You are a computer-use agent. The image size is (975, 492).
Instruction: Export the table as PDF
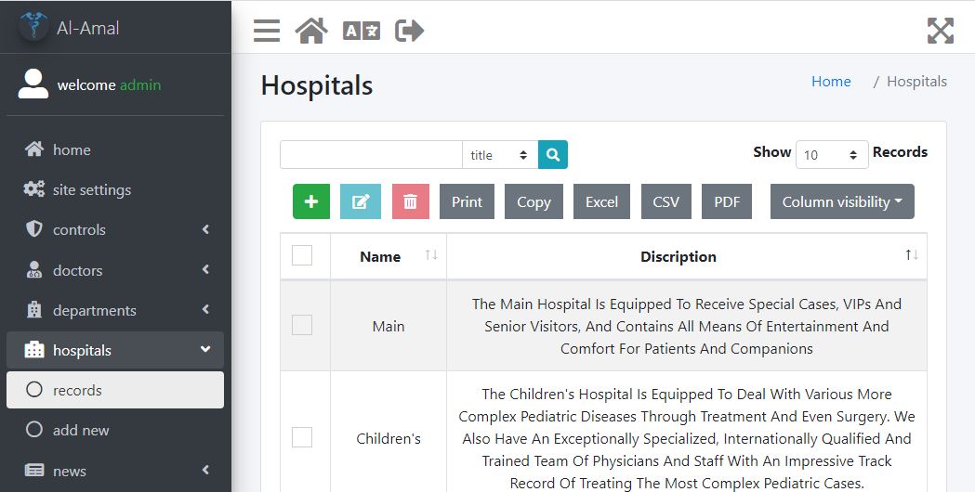click(x=726, y=201)
